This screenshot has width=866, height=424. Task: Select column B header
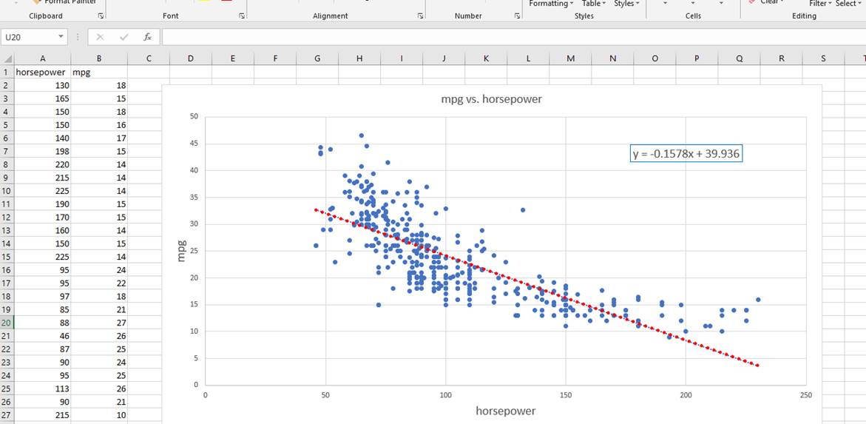tap(99, 58)
